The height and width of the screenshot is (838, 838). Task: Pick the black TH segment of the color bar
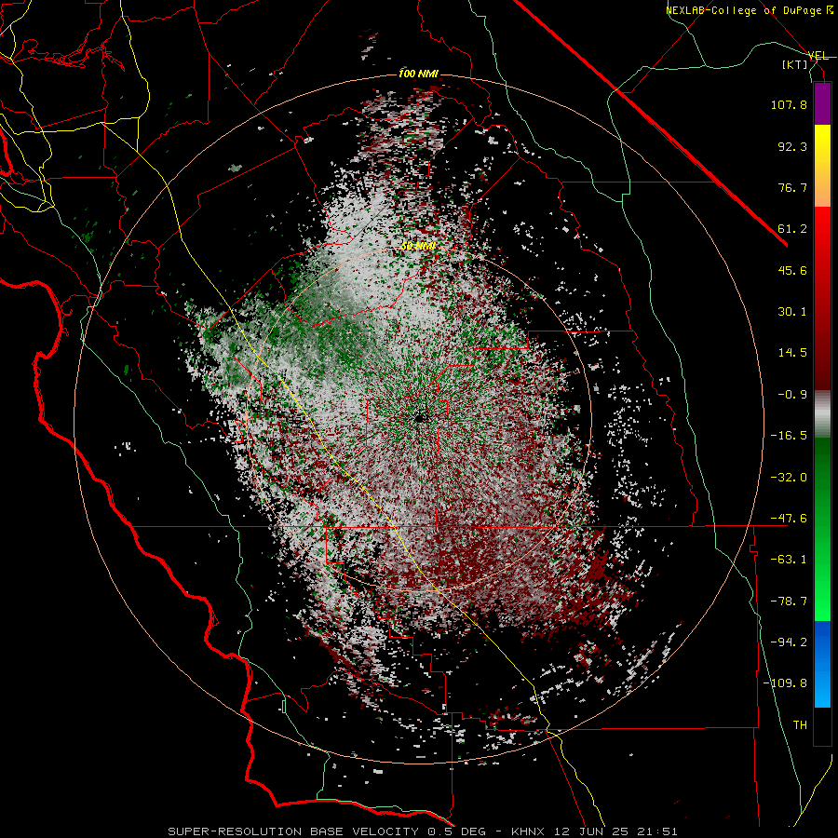[822, 726]
